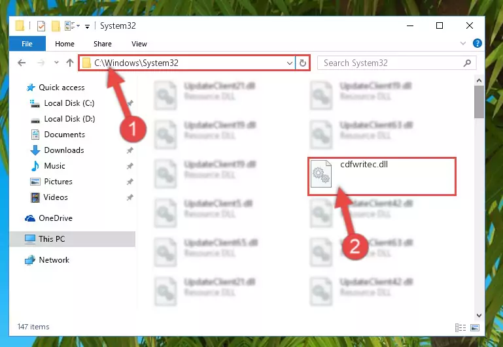The height and width of the screenshot is (347, 503).
Task: Click the This PC monitor icon
Action: pyautogui.click(x=30, y=239)
